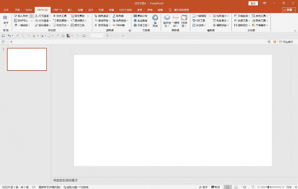The image size is (298, 189).
Task: Start slideshow from the status bar icon
Action: coord(252,187)
